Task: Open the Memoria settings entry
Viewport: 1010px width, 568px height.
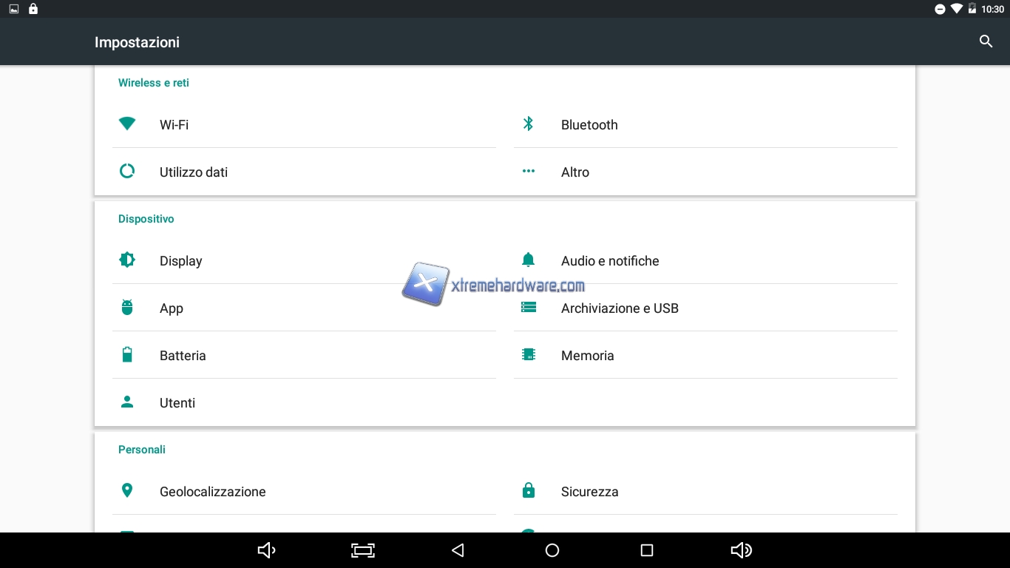Action: (x=587, y=356)
